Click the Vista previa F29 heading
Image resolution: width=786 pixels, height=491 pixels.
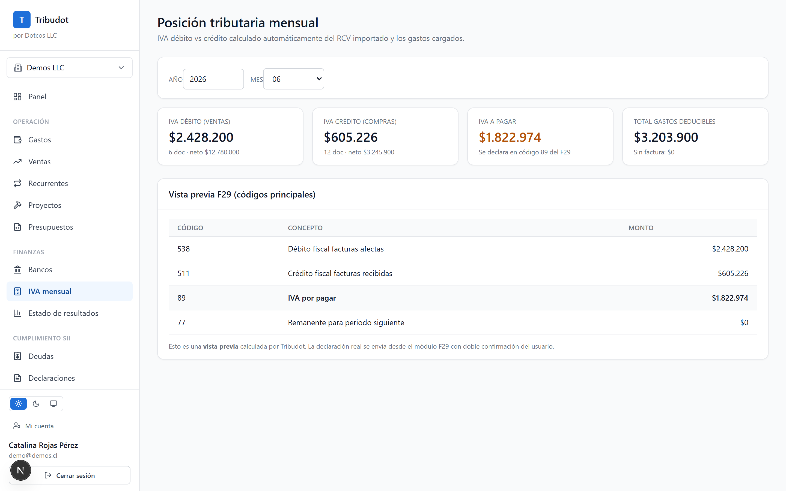point(242,194)
